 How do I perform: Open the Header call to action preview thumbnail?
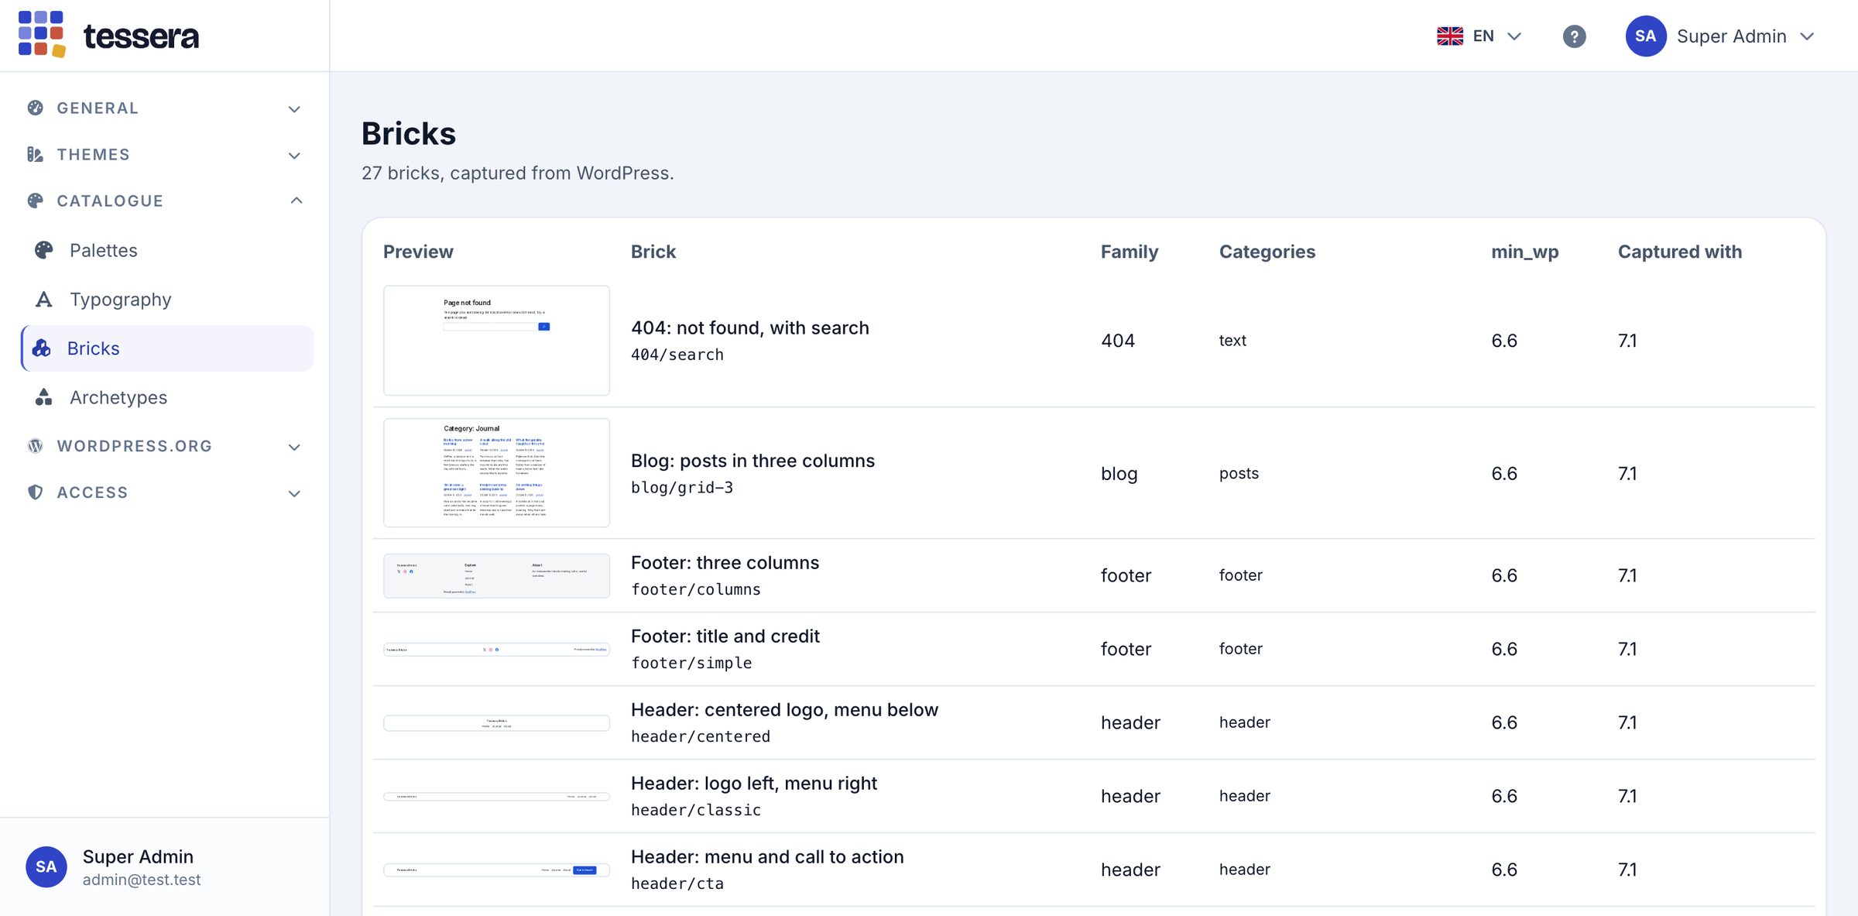(496, 870)
